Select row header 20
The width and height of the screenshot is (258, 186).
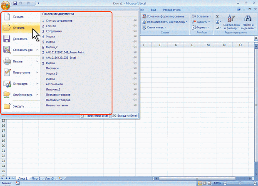click(3, 146)
